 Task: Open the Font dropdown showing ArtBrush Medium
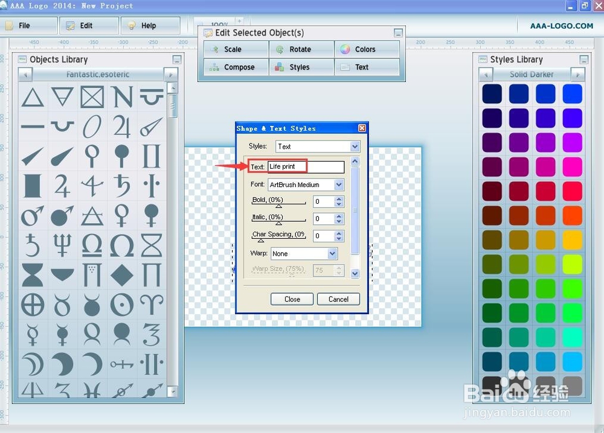(306, 185)
